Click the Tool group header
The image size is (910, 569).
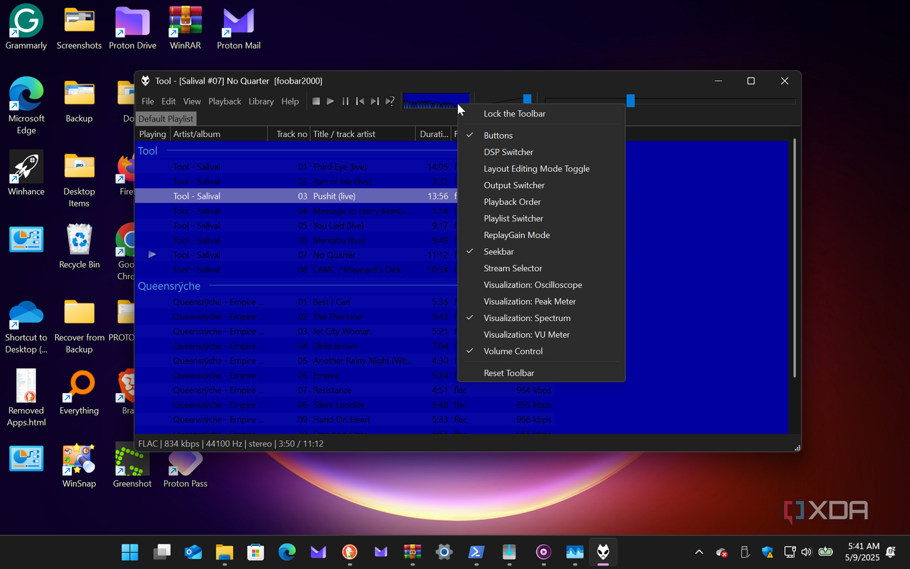[x=148, y=151]
